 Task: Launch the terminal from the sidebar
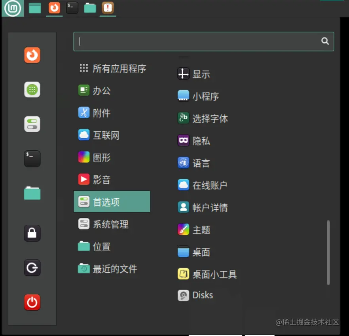point(32,158)
